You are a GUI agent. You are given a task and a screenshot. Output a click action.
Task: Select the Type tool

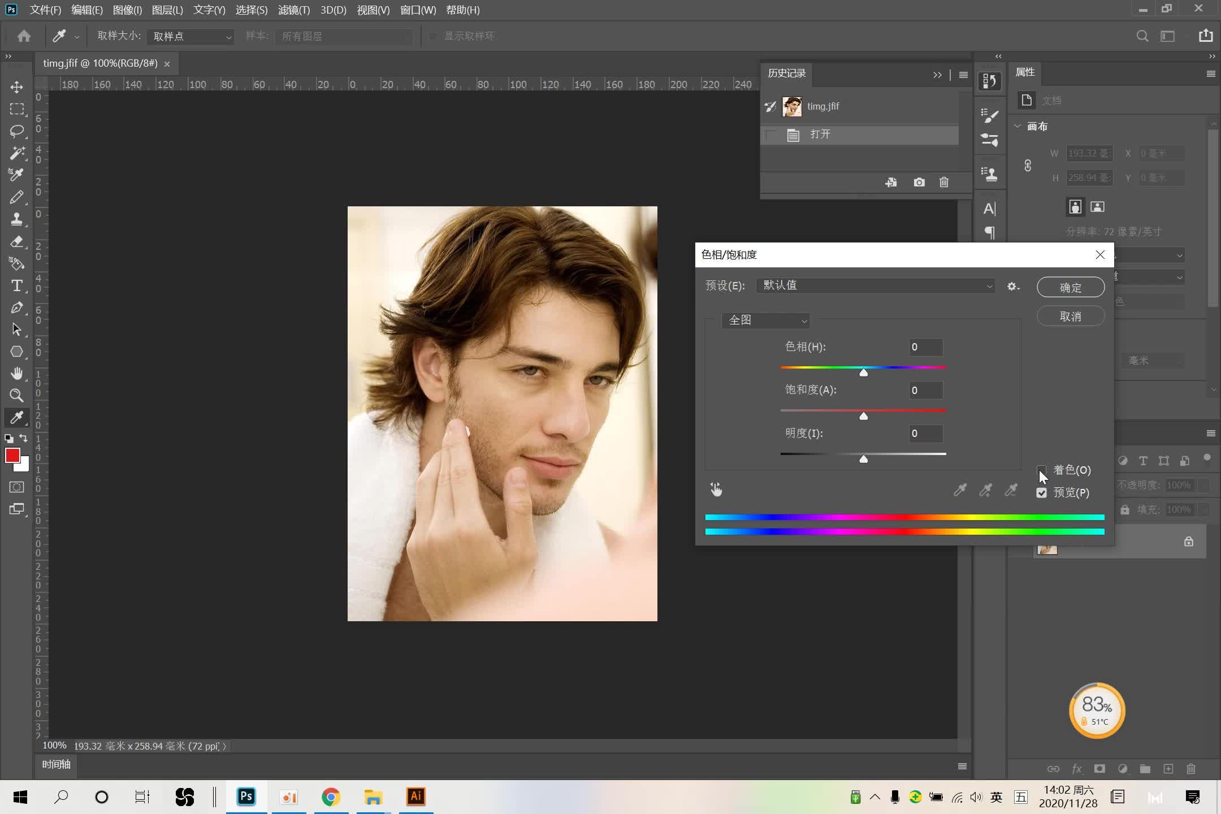[x=16, y=285]
